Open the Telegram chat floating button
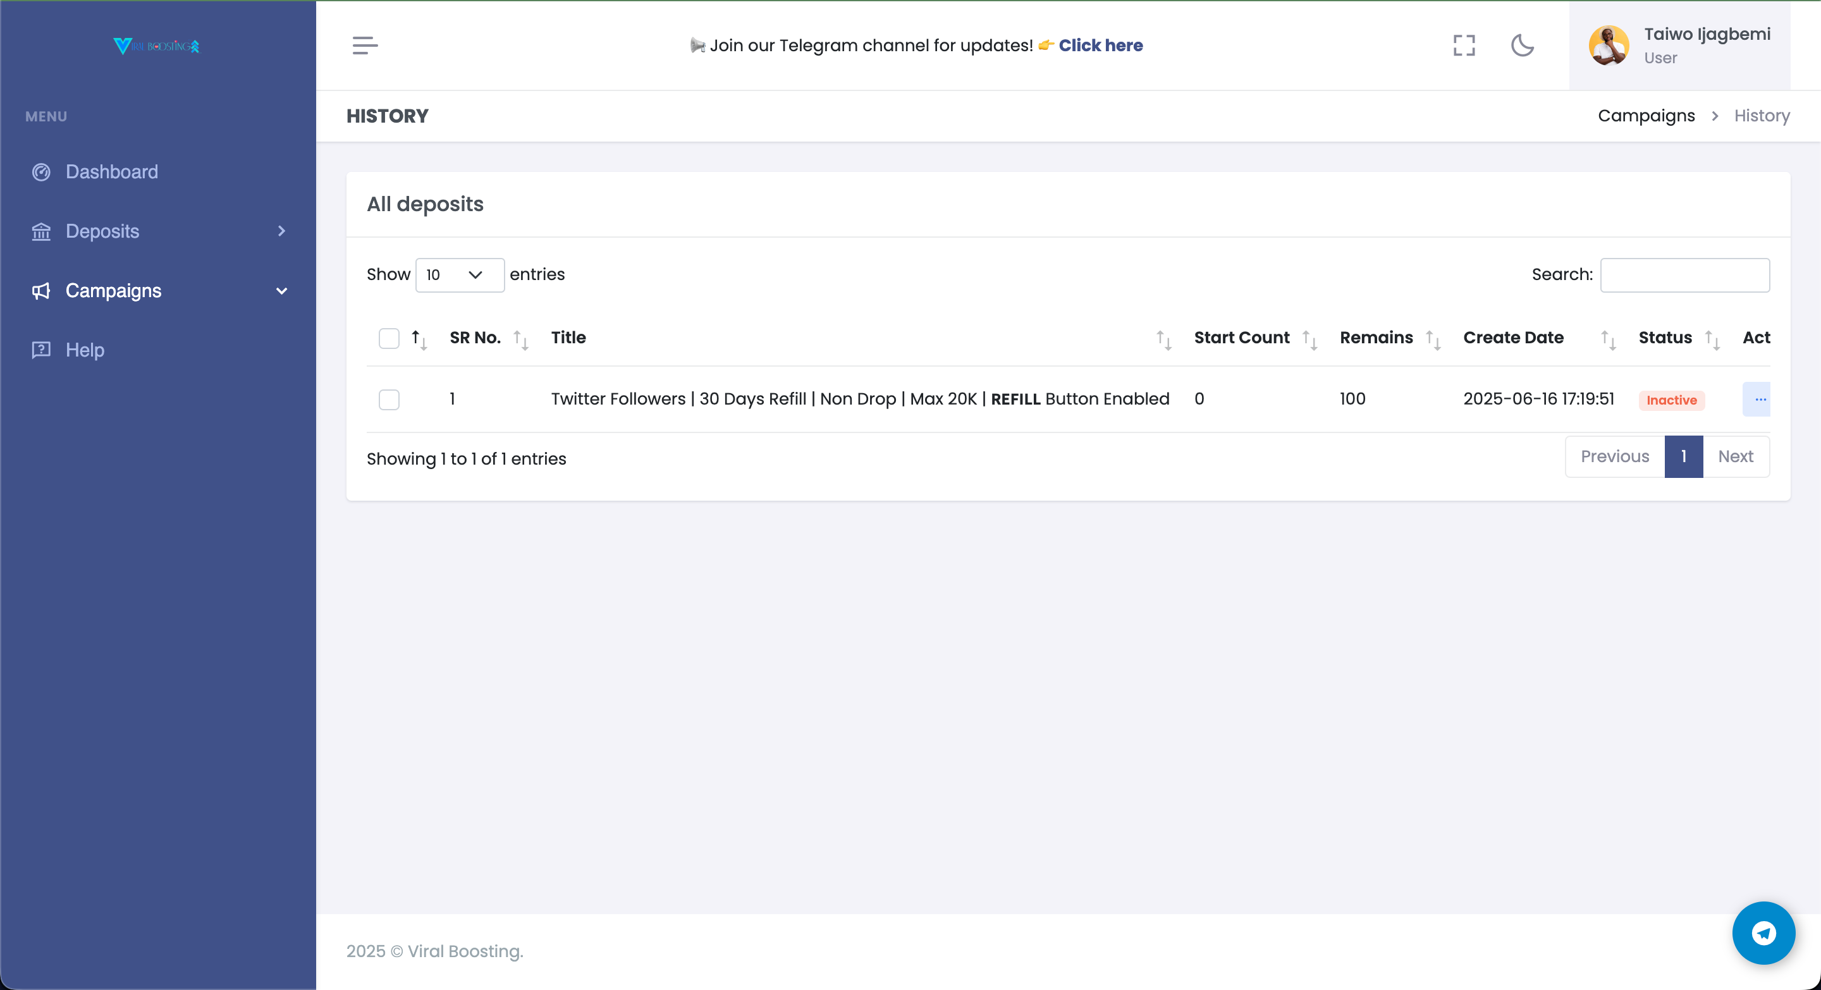 pos(1763,932)
